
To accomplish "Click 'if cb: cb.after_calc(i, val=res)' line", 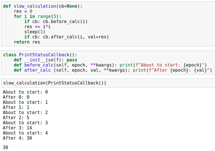I will pyautogui.click(x=67, y=37).
